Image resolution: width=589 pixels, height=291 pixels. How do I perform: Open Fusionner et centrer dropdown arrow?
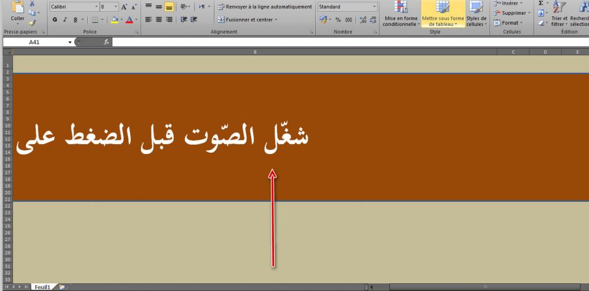276,19
